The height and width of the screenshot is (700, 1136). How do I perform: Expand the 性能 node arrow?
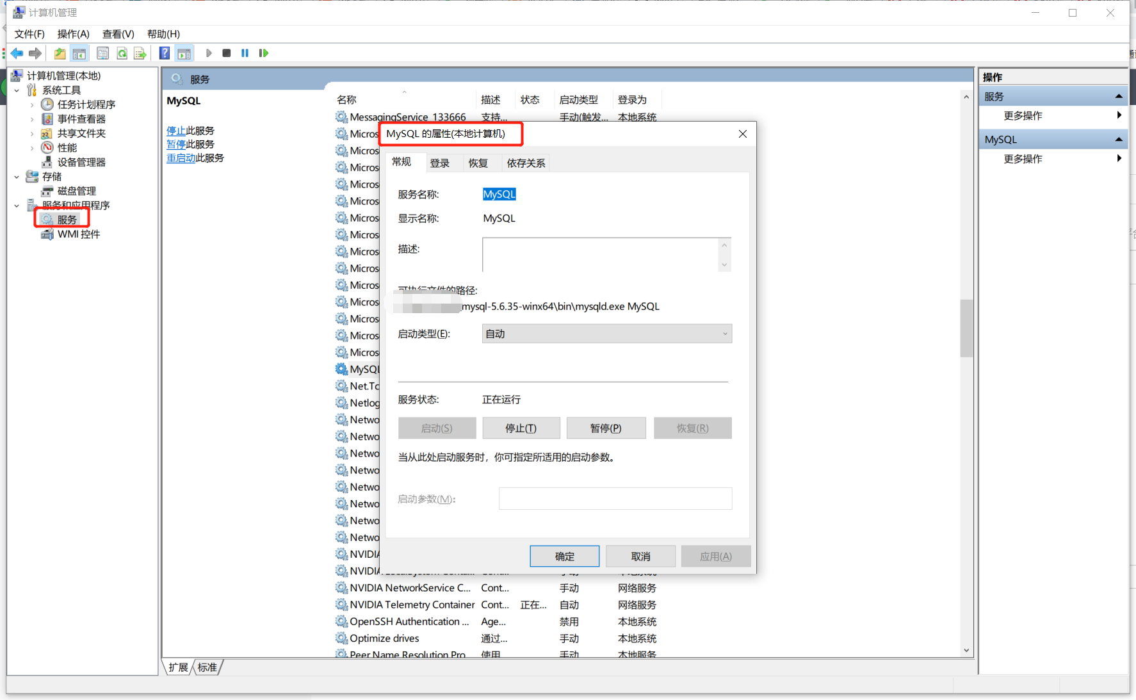tap(32, 148)
